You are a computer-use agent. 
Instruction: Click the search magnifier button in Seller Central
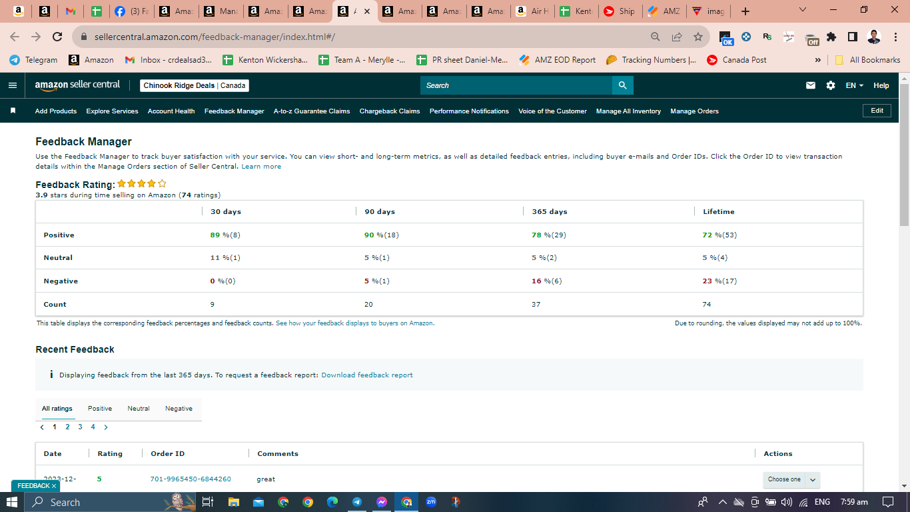click(622, 85)
